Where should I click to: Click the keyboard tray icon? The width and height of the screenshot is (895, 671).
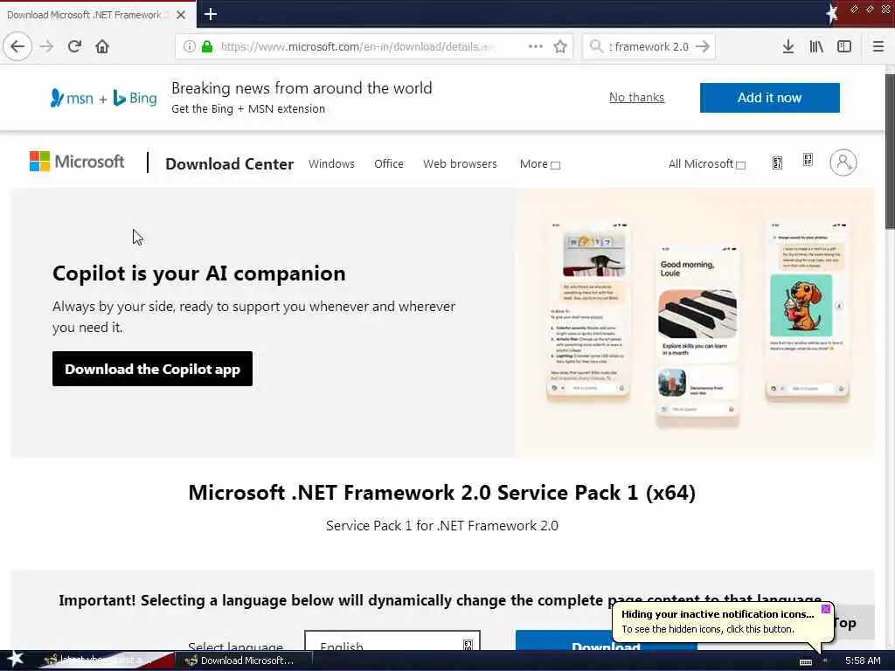tap(805, 662)
